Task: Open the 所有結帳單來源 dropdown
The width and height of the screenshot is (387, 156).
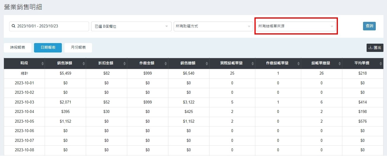Action: click(296, 26)
